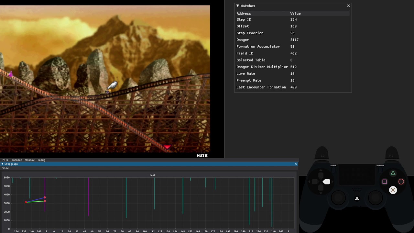This screenshot has width=414, height=233.
Task: Click the PS logo button on controller
Action: 357,199
